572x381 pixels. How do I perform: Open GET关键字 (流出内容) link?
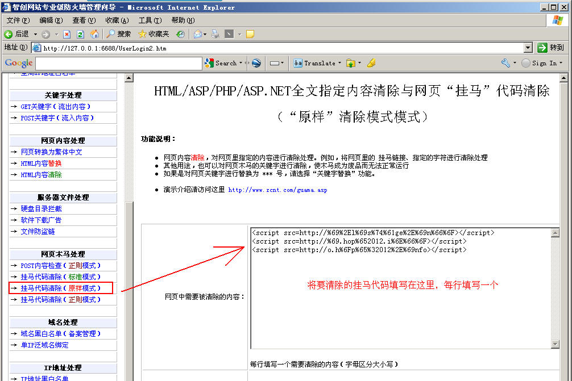point(56,107)
